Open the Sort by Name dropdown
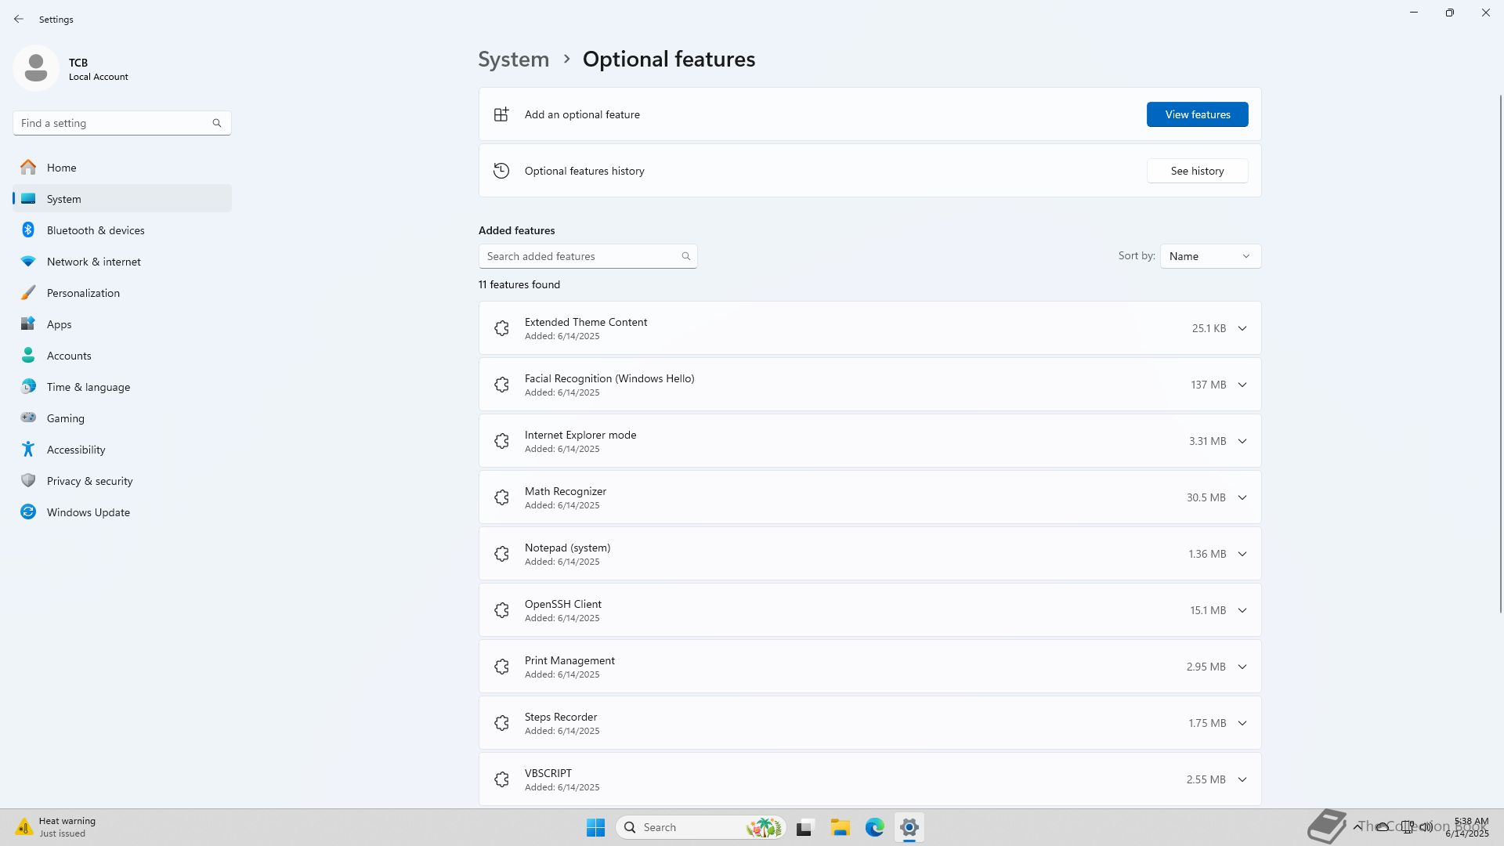The image size is (1504, 846). pyautogui.click(x=1209, y=256)
